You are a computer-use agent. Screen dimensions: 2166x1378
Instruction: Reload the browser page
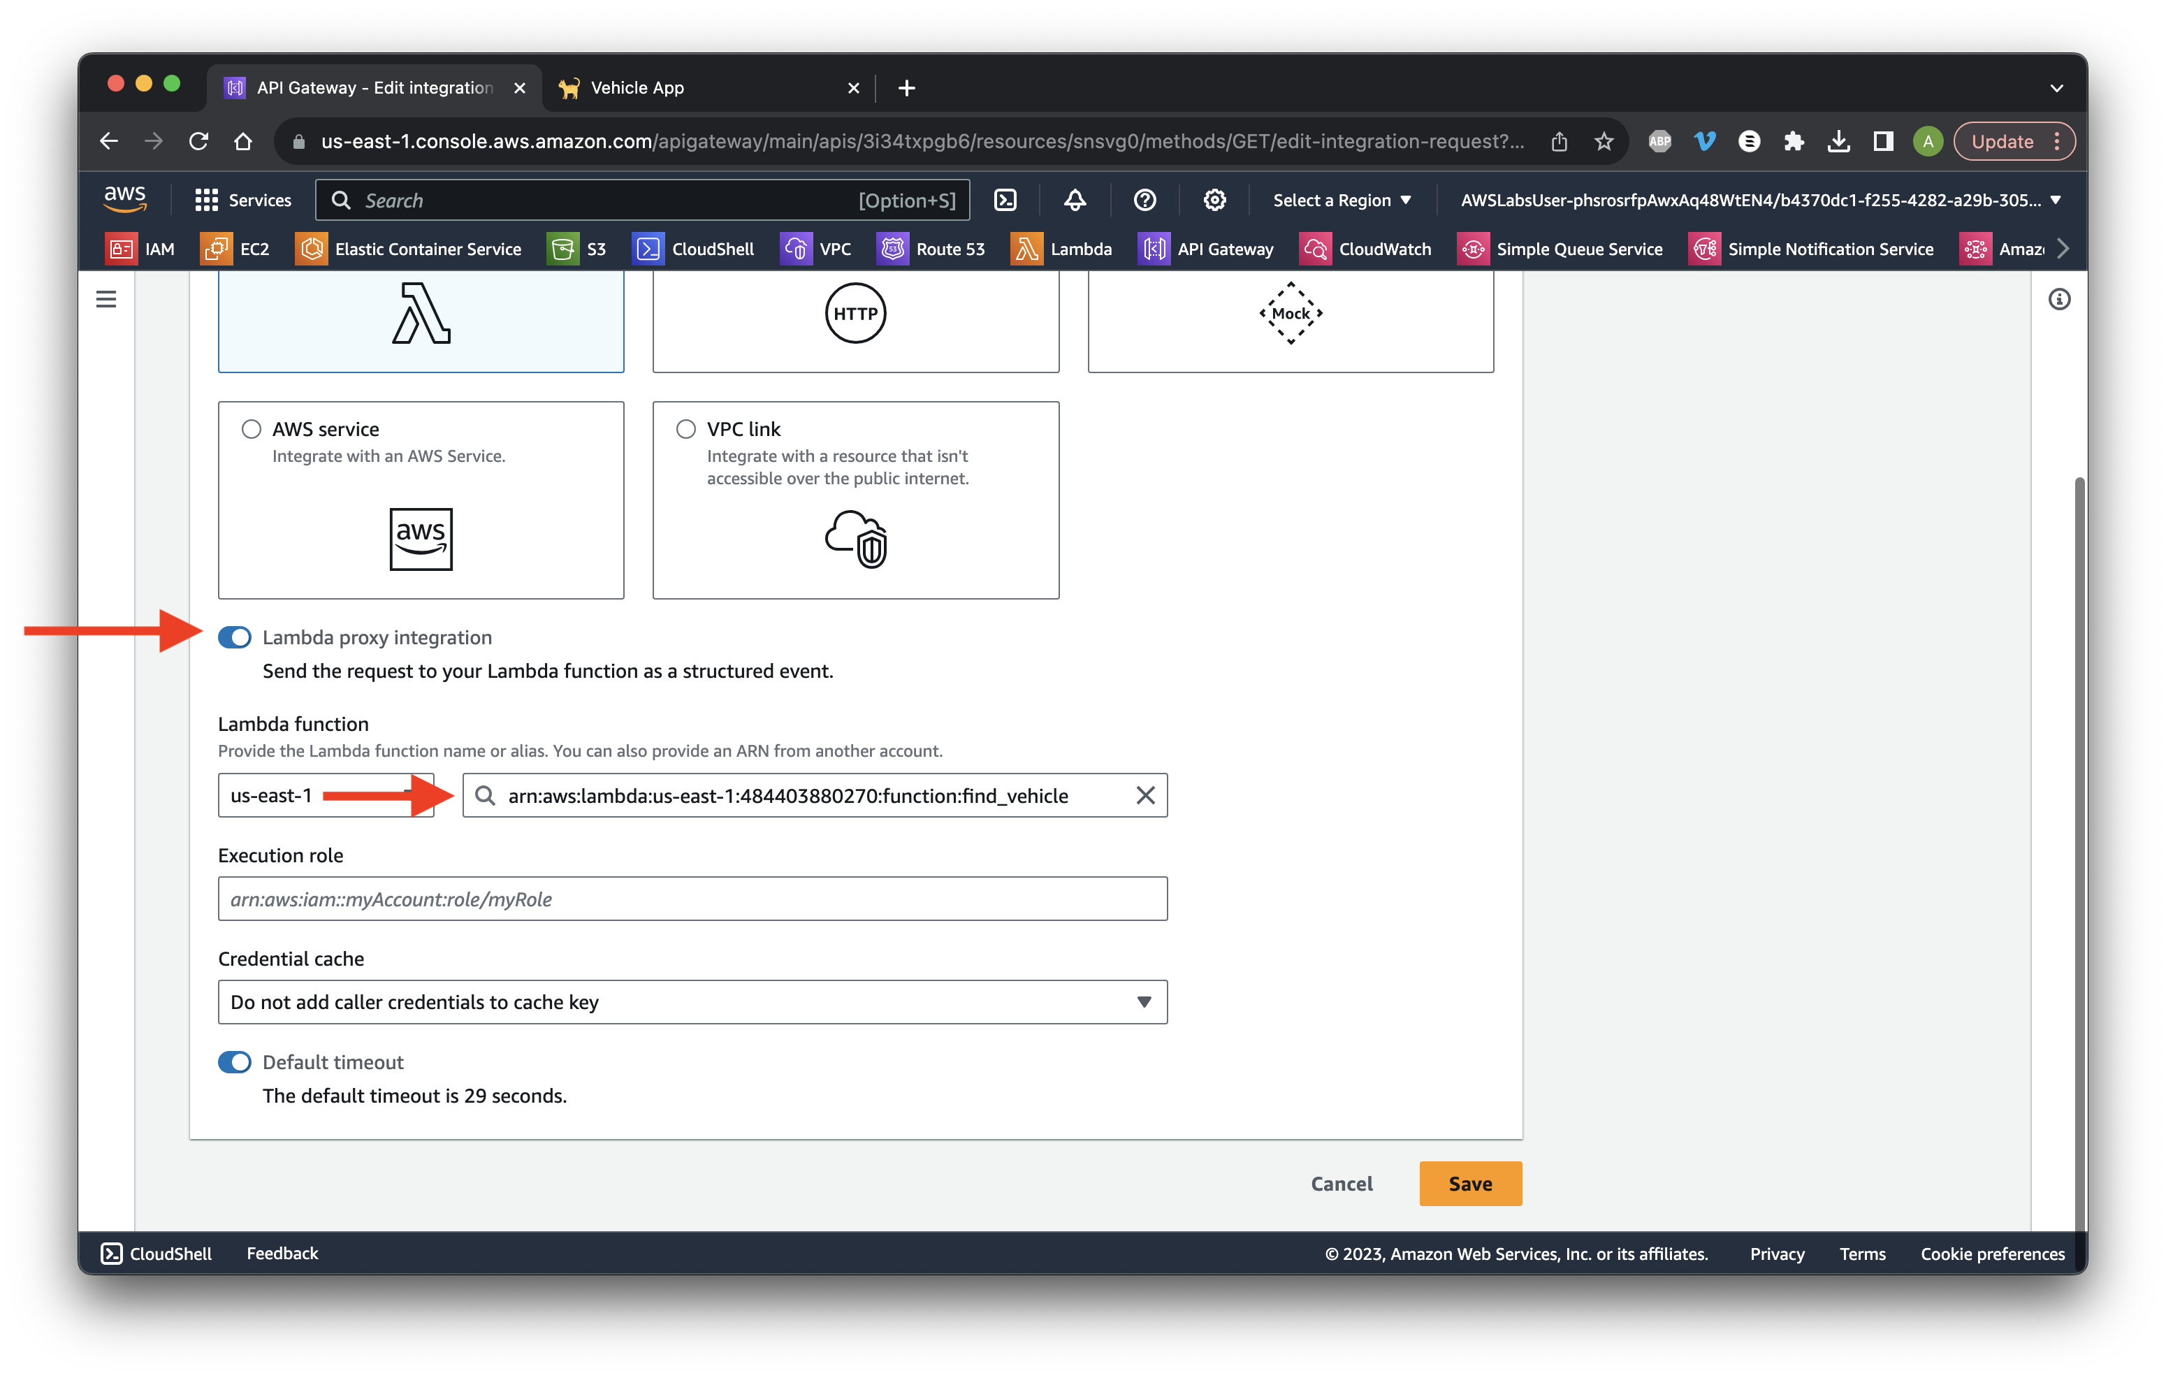pyautogui.click(x=199, y=141)
